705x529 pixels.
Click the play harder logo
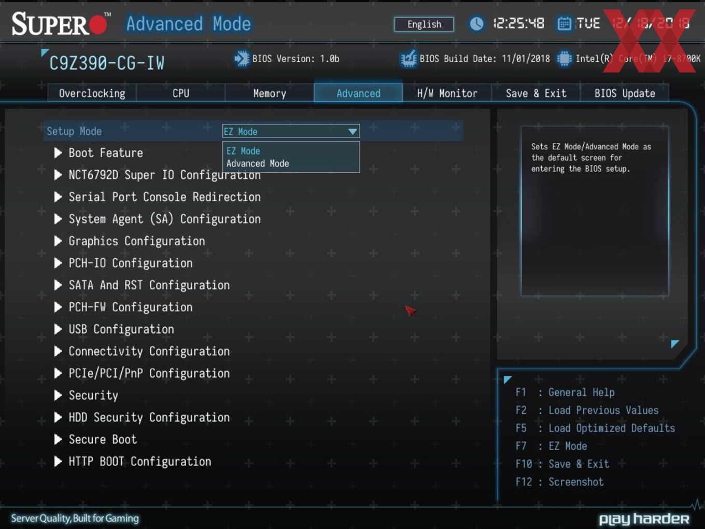(x=644, y=519)
